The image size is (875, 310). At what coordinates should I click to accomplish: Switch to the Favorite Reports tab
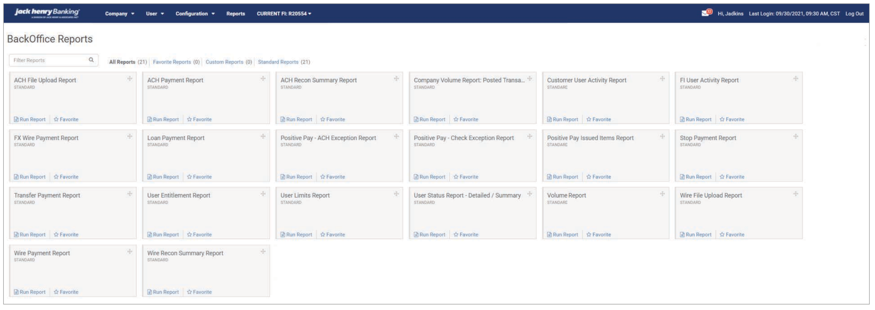click(172, 62)
